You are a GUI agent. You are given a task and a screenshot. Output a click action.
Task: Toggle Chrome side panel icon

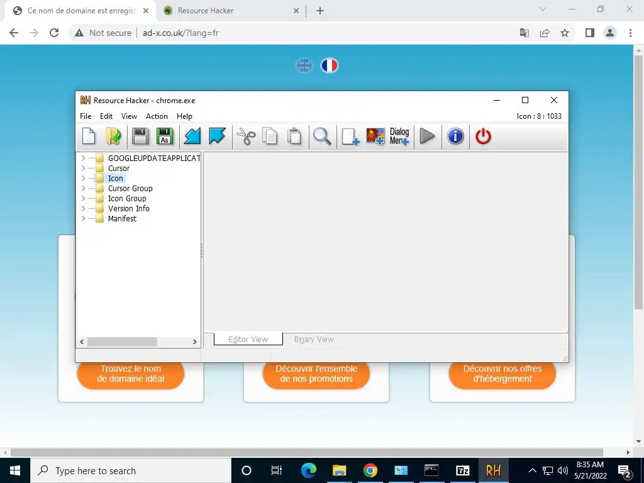pyautogui.click(x=590, y=33)
